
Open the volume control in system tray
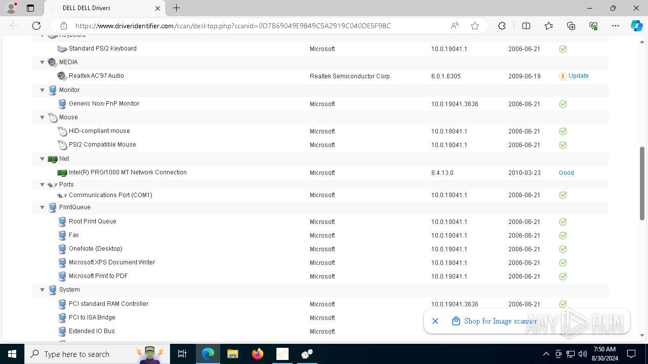582,354
